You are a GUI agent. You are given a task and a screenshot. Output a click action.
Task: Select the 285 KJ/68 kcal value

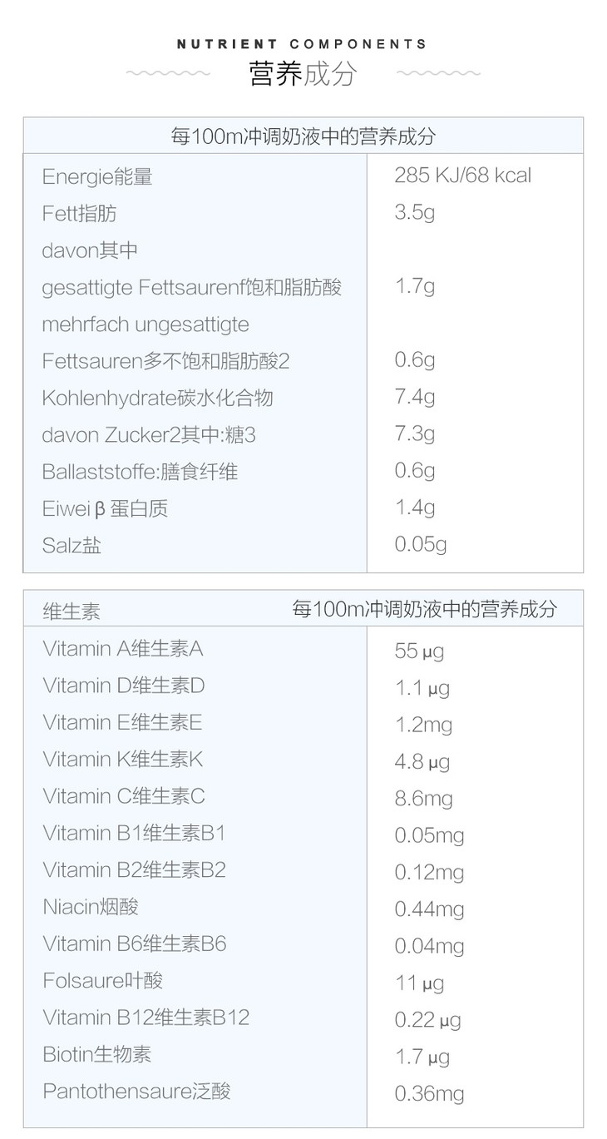(x=462, y=176)
